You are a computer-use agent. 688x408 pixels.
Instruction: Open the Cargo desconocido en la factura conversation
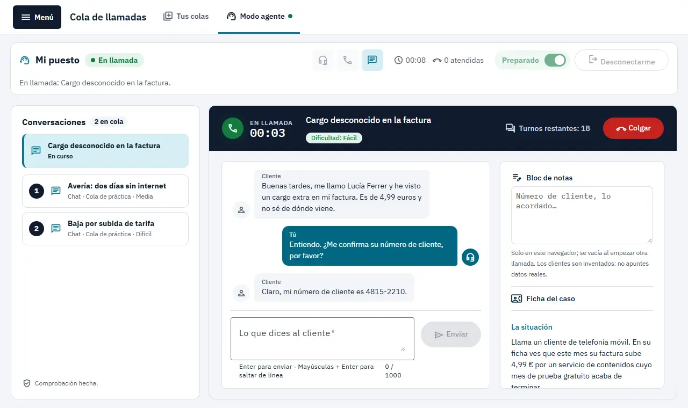click(105, 151)
